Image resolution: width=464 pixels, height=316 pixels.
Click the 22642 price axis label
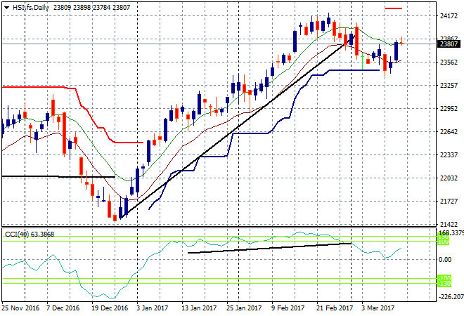point(449,132)
